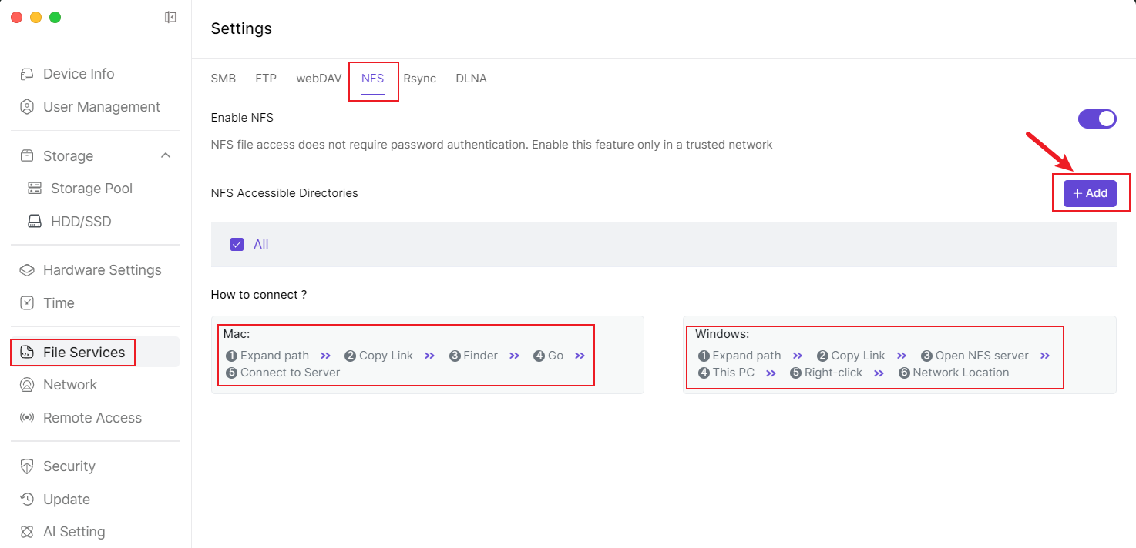The image size is (1136, 548).
Task: Click the Storage Pool icon
Action: 35,189
